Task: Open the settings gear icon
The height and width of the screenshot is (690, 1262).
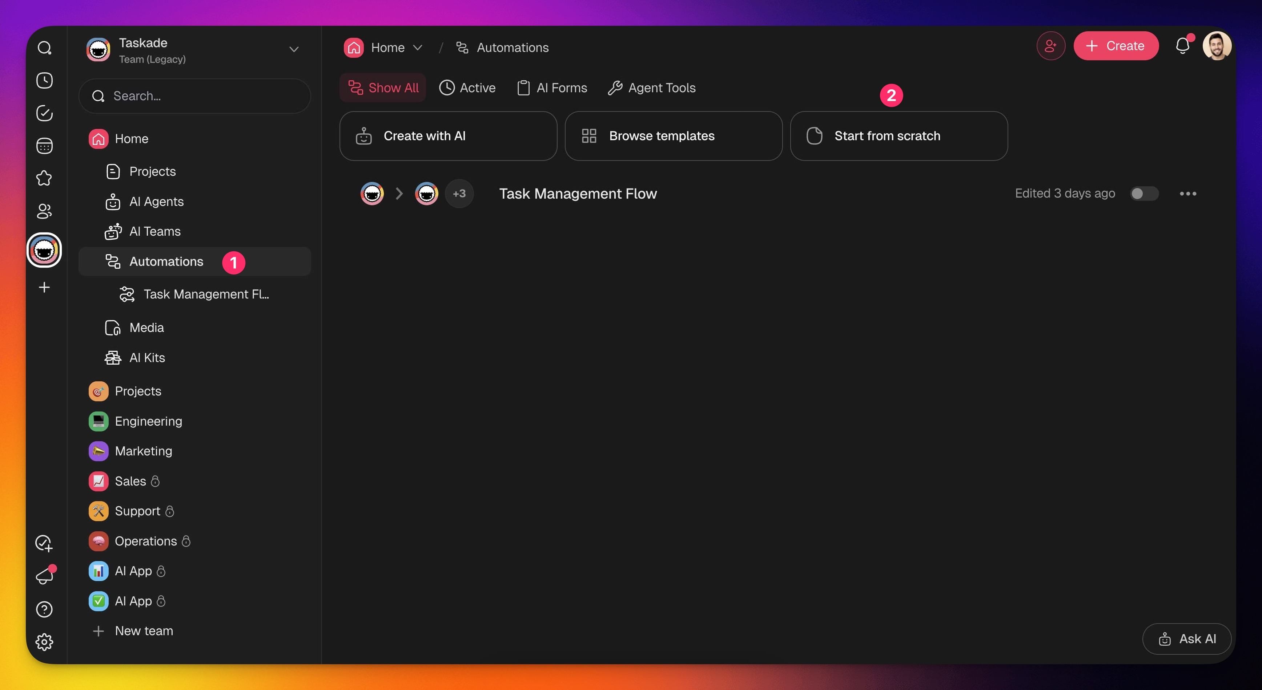Action: [45, 642]
